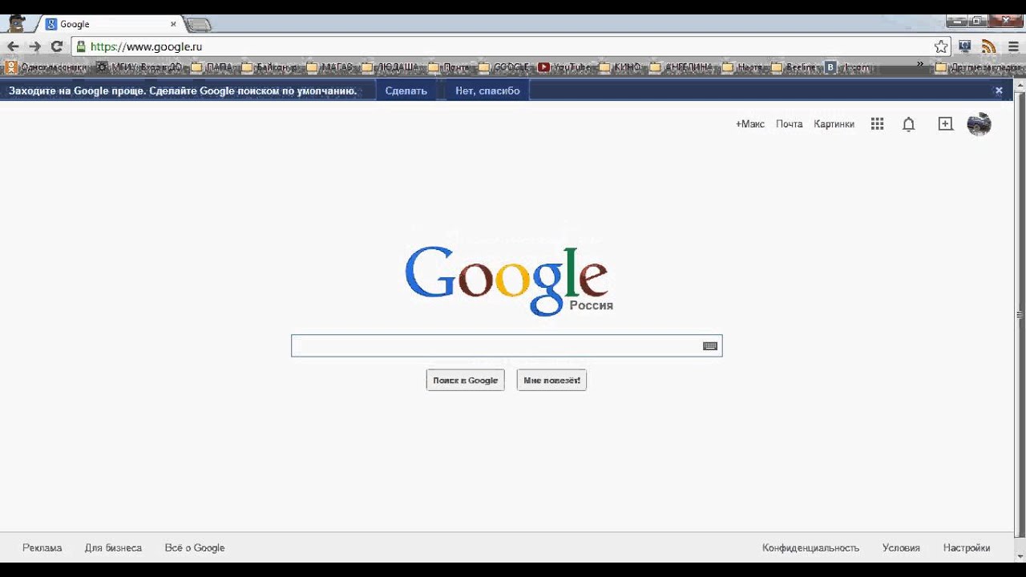Expand the АНГЕЛИНА bookmarks folder

pyautogui.click(x=682, y=67)
